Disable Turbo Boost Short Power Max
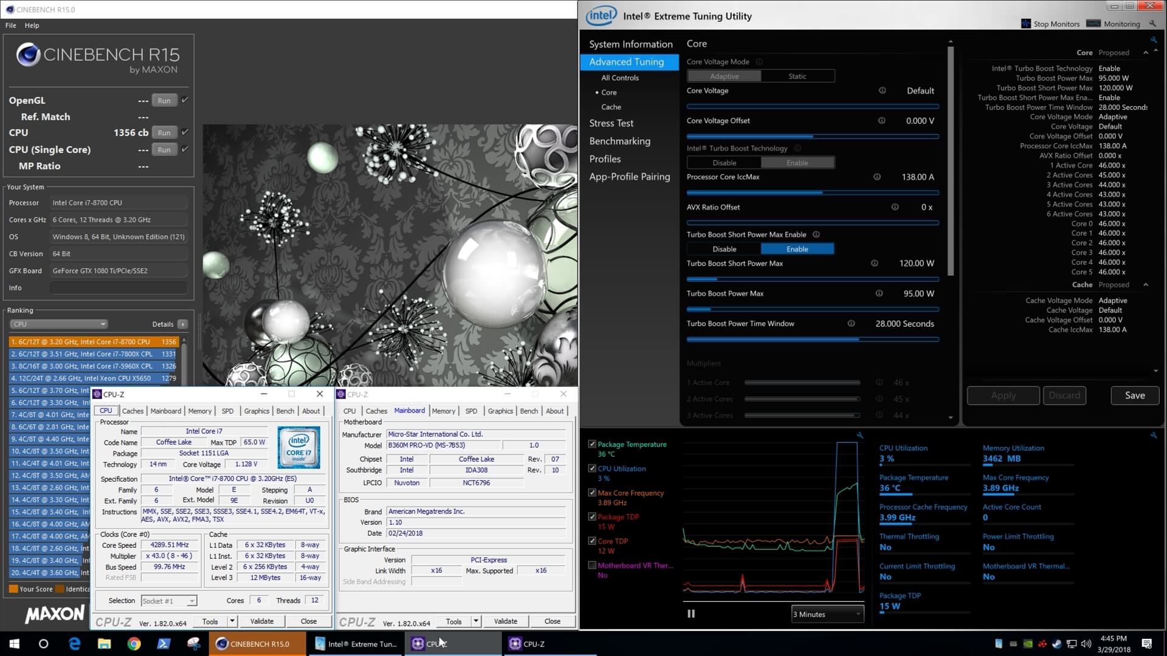This screenshot has height=656, width=1167. tap(725, 249)
